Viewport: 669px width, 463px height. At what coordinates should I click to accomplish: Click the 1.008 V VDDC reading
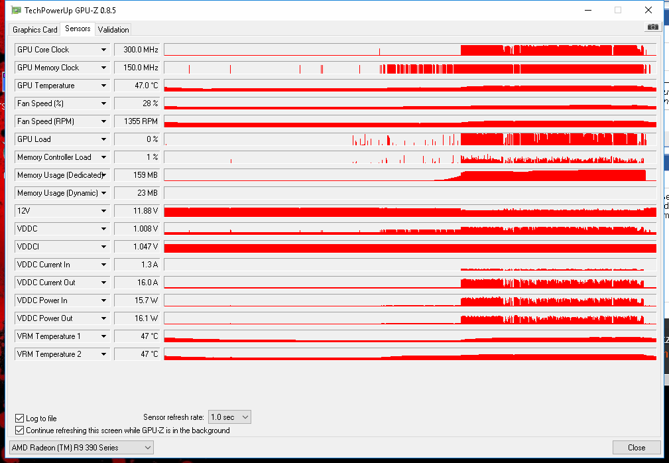click(137, 229)
